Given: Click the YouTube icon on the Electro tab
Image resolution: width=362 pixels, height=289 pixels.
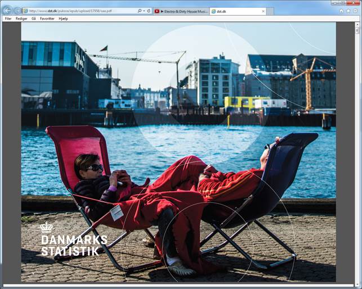Looking at the screenshot, I should (157, 11).
